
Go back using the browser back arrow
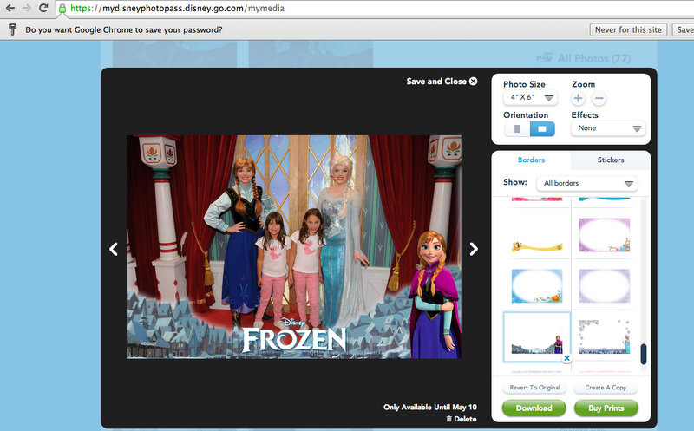tap(10, 8)
